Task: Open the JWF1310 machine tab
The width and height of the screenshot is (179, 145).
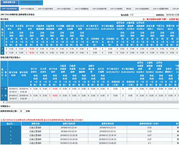Action: [64, 9]
